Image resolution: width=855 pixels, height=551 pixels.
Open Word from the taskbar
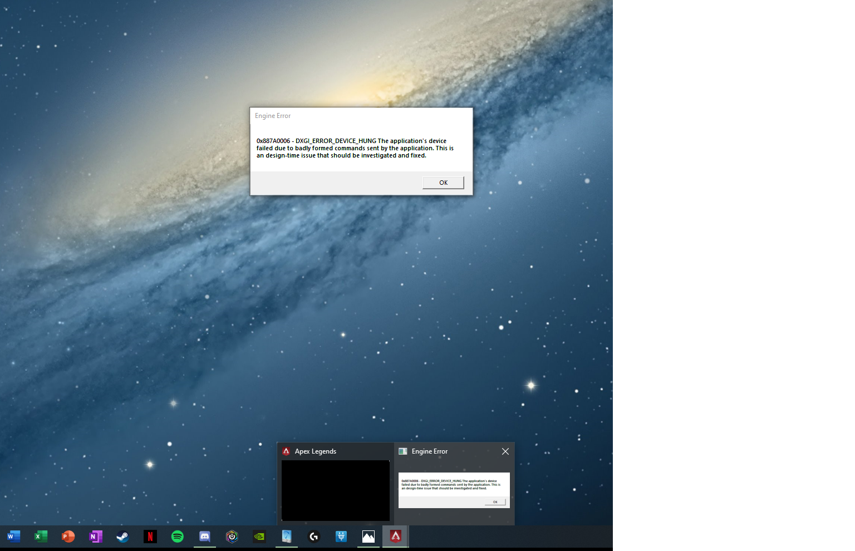pos(13,537)
